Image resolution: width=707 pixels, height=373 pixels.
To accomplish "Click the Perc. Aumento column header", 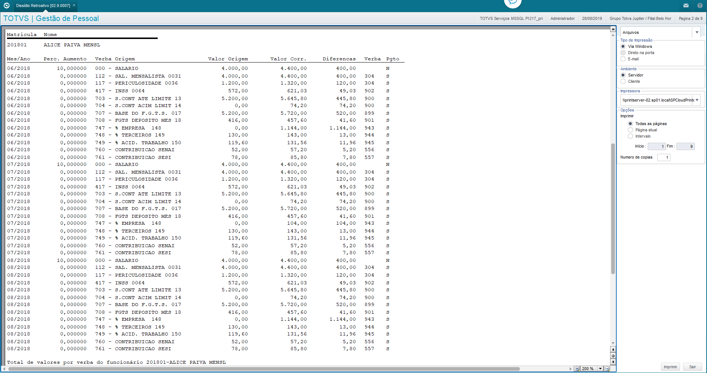I will [x=65, y=59].
